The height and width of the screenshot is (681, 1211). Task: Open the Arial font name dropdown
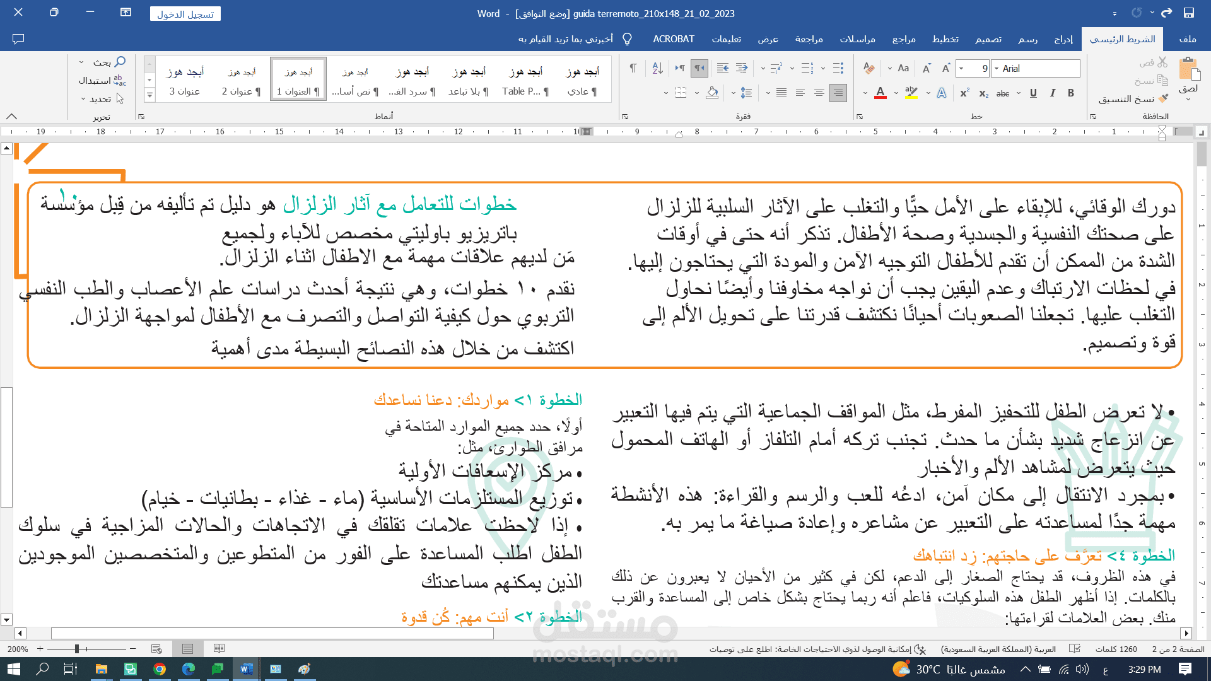(997, 68)
